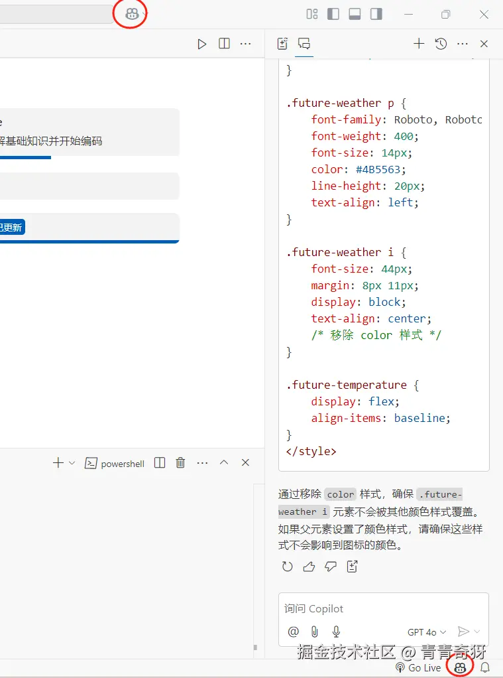The height and width of the screenshot is (678, 503).
Task: Close the terminal panel
Action: 245,462
